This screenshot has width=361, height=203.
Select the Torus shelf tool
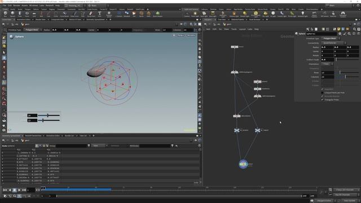[27, 14]
